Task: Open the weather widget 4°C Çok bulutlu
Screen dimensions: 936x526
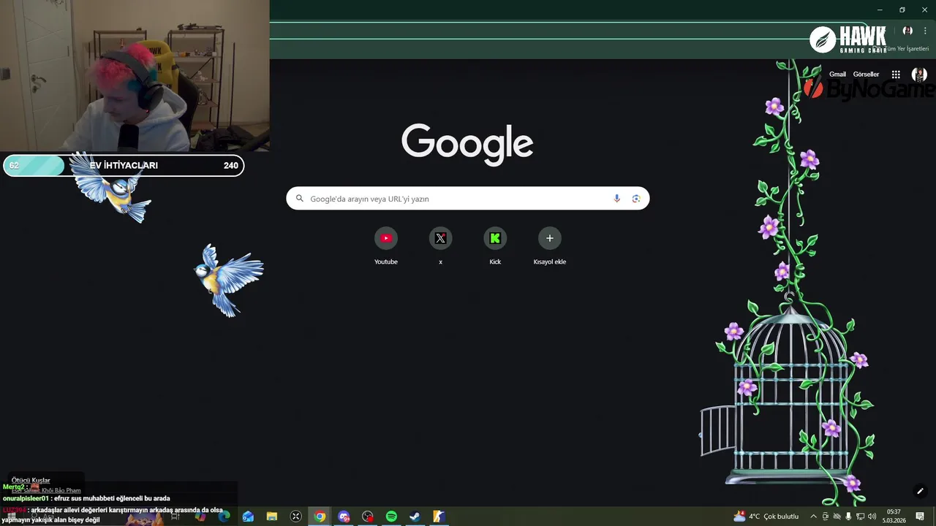Action: (766, 517)
